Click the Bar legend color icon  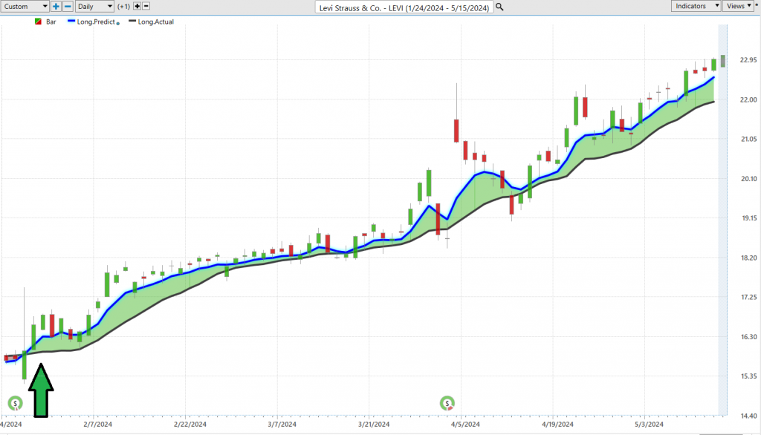click(39, 22)
